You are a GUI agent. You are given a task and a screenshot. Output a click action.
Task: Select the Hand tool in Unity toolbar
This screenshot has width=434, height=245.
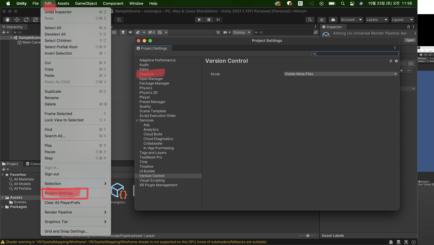coord(8,20)
